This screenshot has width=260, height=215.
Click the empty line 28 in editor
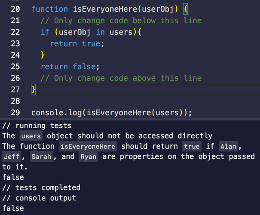(144, 101)
